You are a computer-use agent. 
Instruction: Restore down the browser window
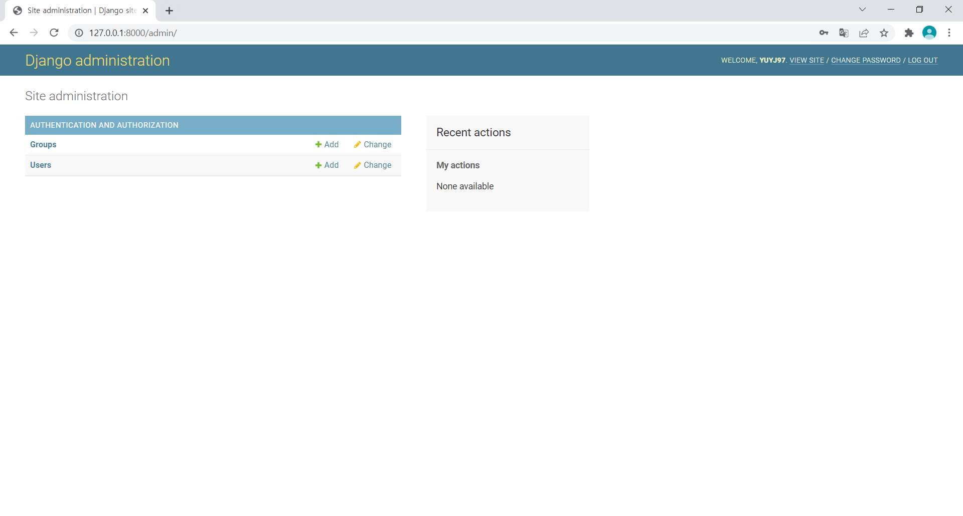point(919,10)
